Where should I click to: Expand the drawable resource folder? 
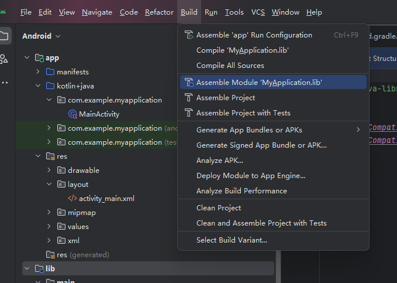coord(49,171)
